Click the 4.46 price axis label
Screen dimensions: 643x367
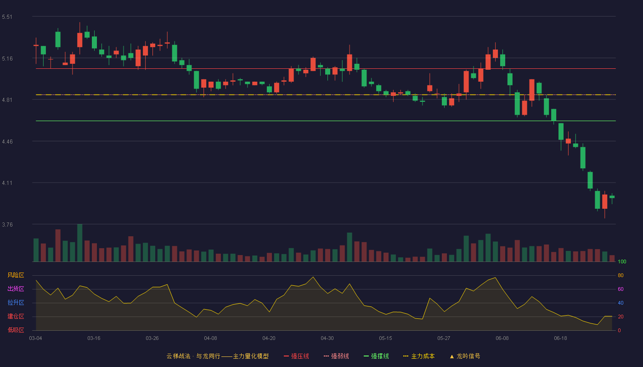pyautogui.click(x=7, y=142)
